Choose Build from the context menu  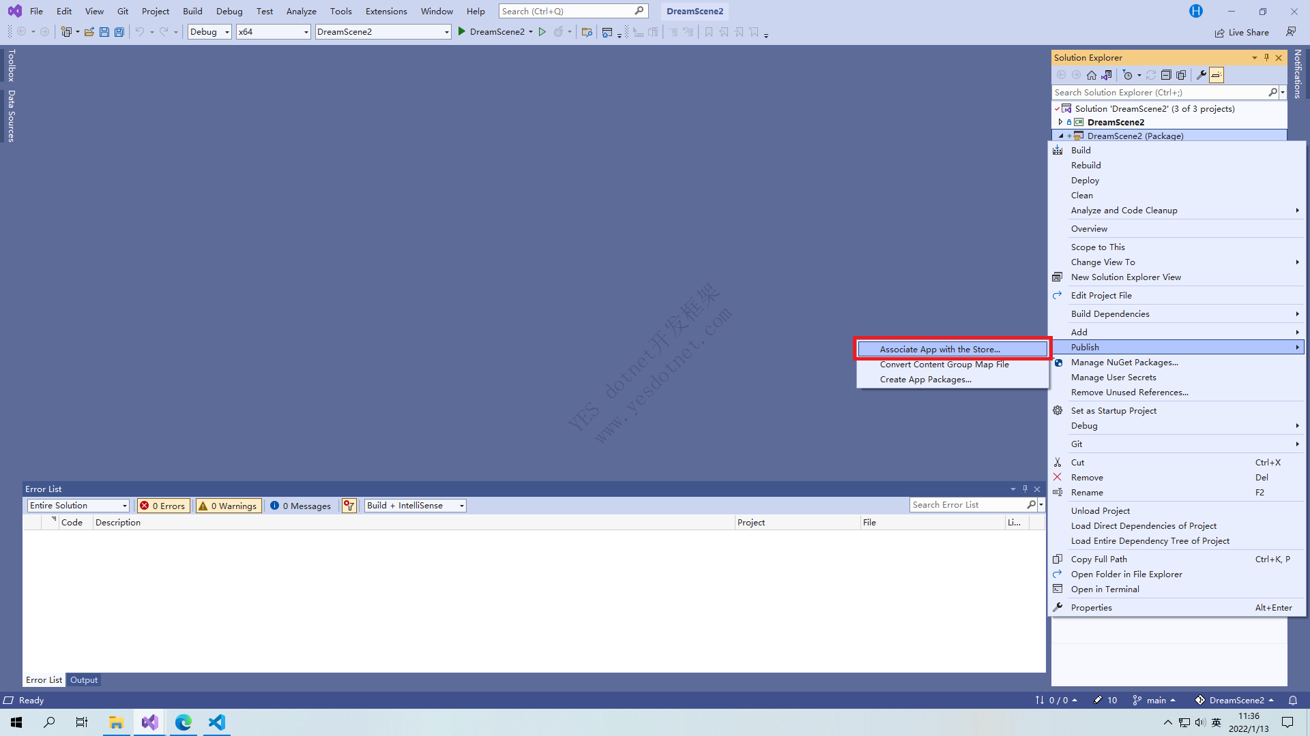[1178, 150]
